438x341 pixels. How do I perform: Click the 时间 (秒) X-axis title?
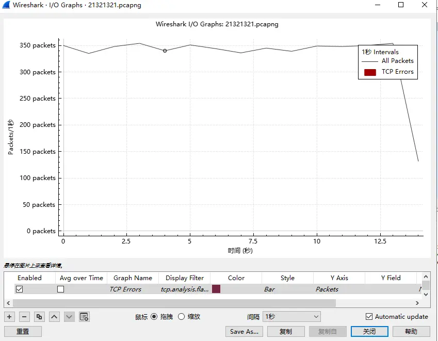(x=240, y=251)
